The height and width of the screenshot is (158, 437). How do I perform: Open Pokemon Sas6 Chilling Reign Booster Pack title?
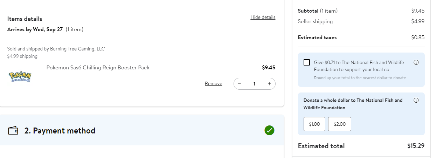[98, 68]
